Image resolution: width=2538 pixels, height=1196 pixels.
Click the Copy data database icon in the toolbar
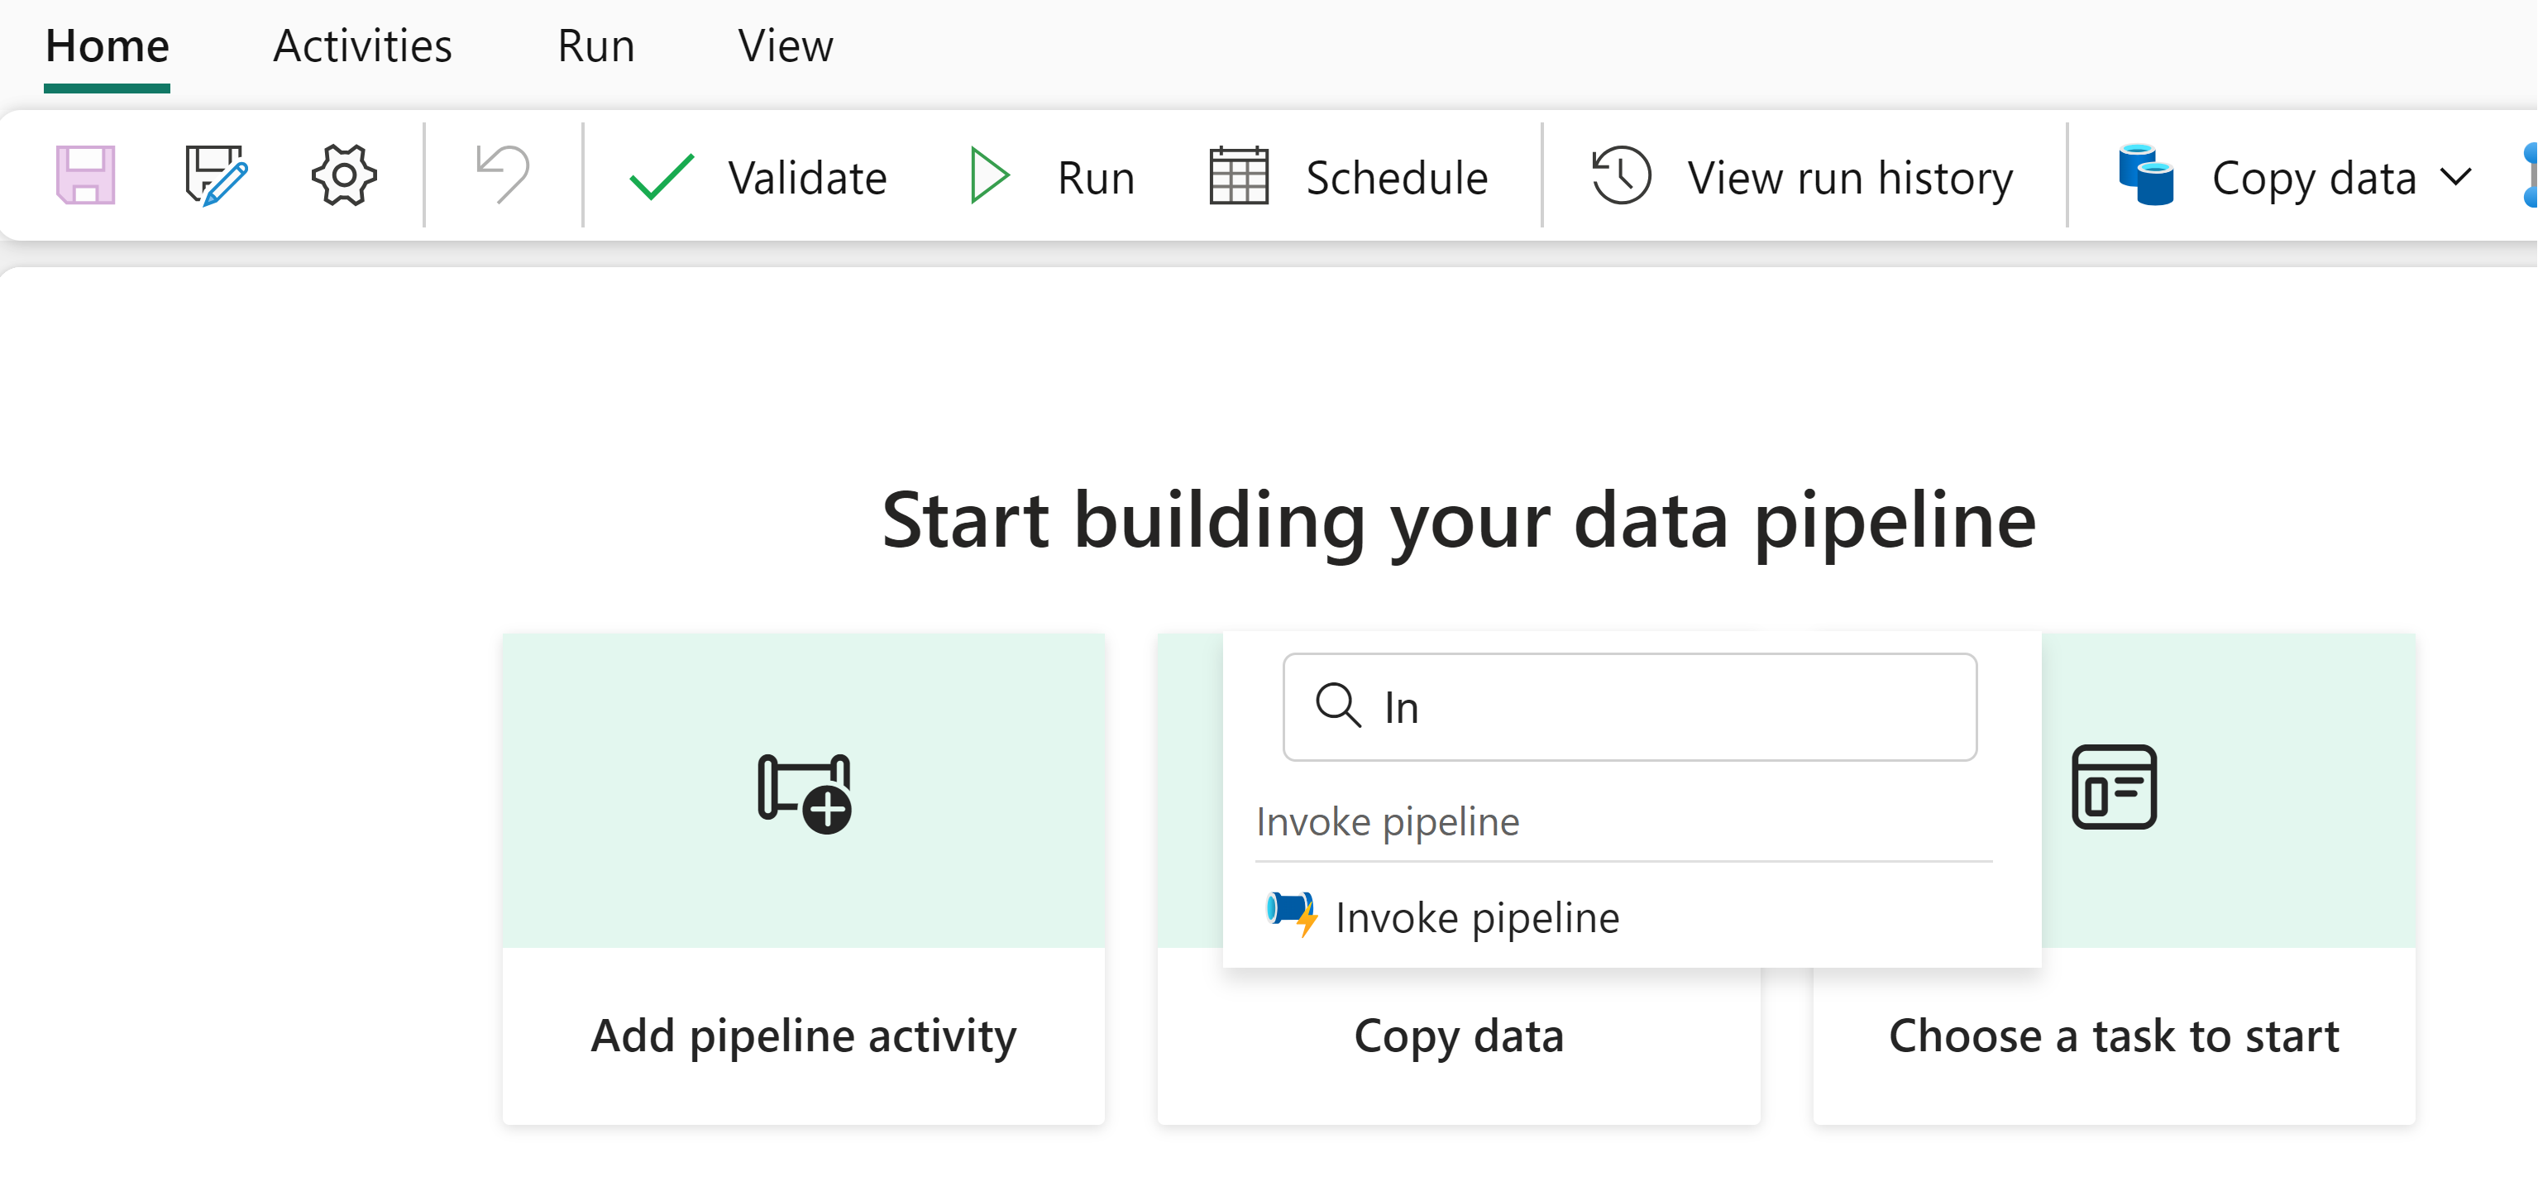coord(2146,176)
